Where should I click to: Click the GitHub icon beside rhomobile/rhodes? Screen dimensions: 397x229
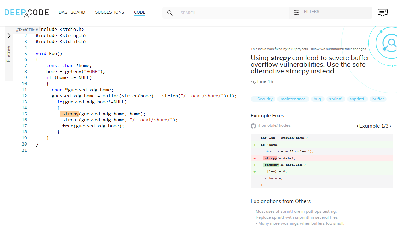(x=253, y=126)
